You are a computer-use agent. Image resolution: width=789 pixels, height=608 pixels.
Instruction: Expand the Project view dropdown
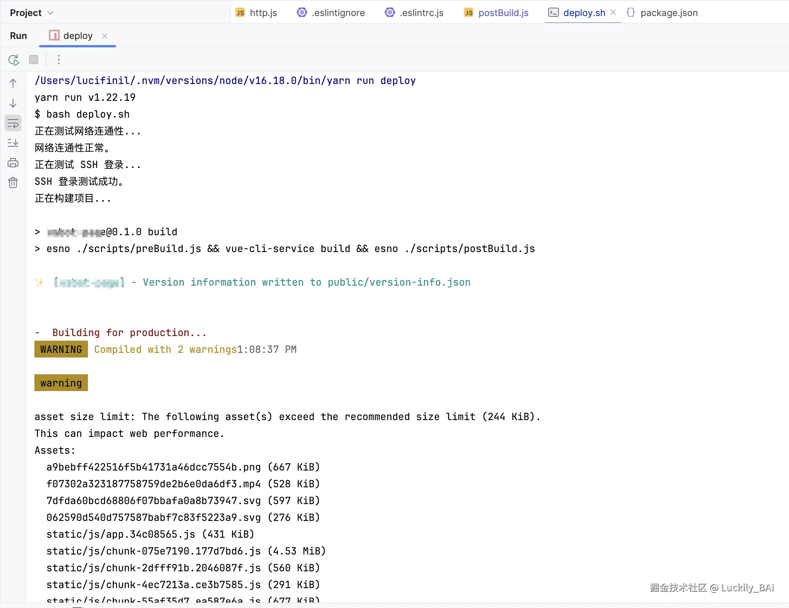(x=31, y=13)
